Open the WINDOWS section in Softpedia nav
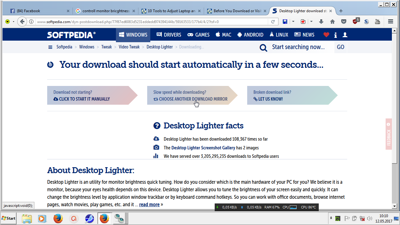 click(133, 35)
